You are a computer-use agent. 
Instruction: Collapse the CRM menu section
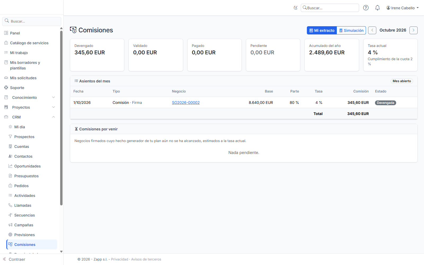(30, 117)
